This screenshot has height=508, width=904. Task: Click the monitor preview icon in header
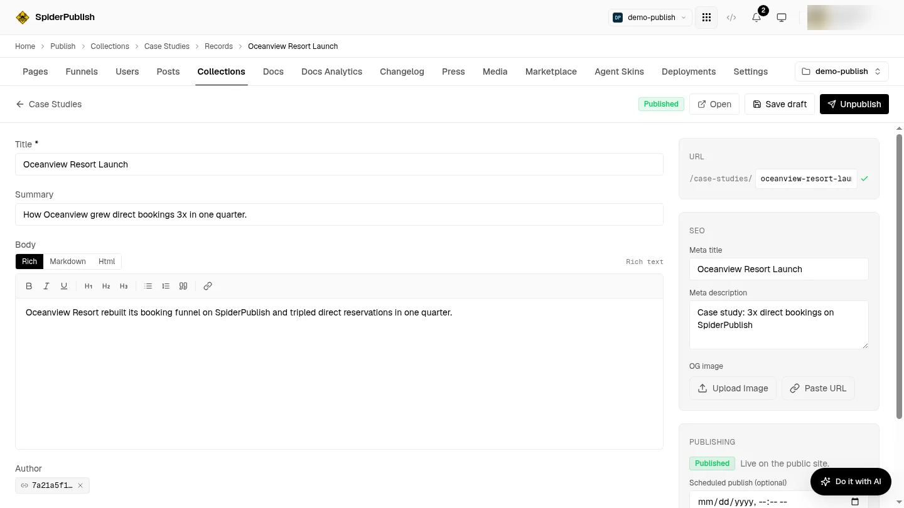(x=782, y=18)
